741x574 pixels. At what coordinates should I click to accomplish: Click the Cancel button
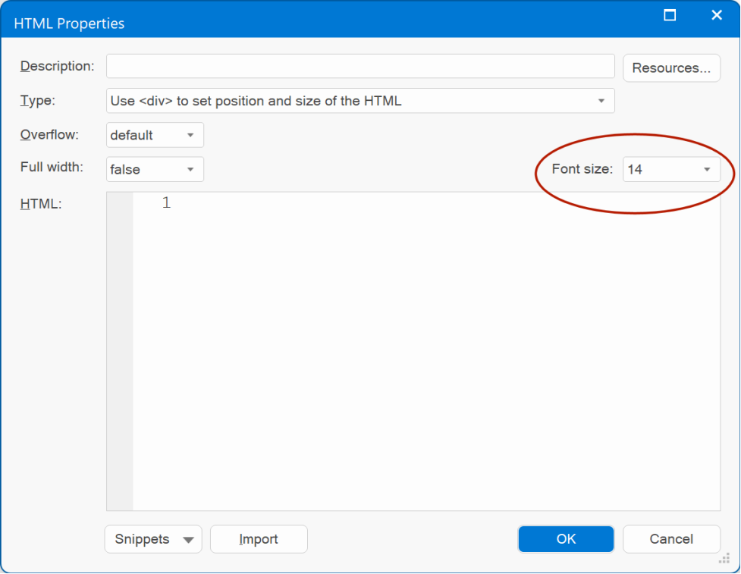(x=671, y=539)
